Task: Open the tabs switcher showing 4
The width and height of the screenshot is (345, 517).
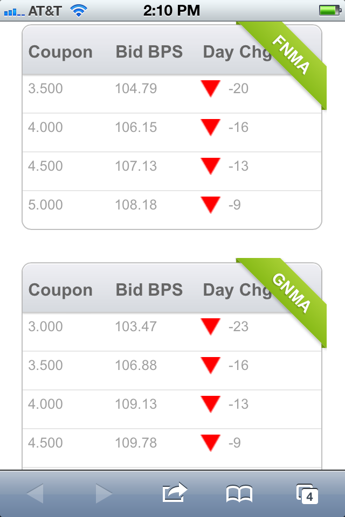Action: pos(307,494)
